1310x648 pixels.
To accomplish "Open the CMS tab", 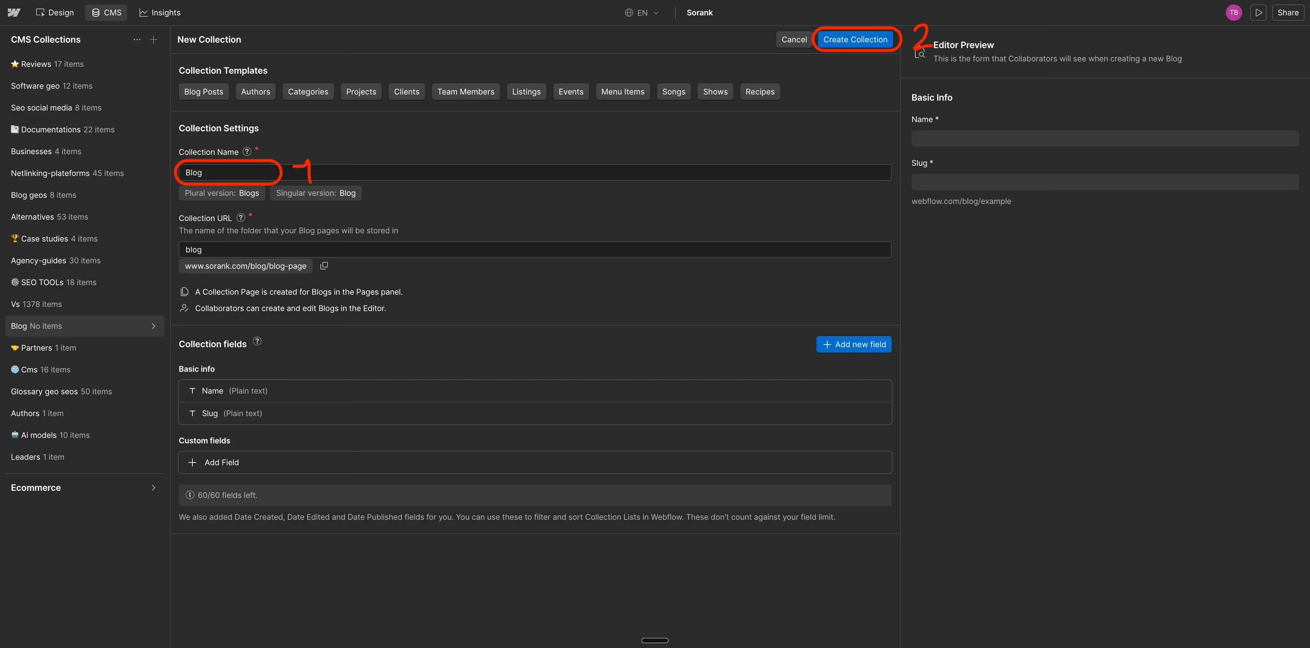I will click(x=106, y=12).
